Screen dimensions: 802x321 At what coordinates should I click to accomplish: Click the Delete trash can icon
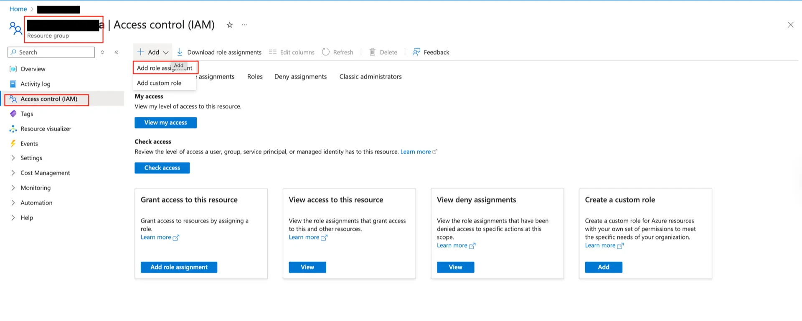point(373,52)
